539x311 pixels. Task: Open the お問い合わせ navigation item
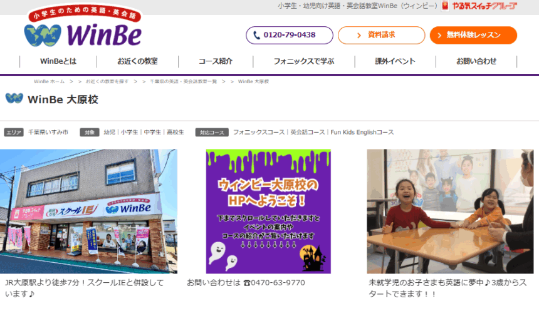coord(476,61)
